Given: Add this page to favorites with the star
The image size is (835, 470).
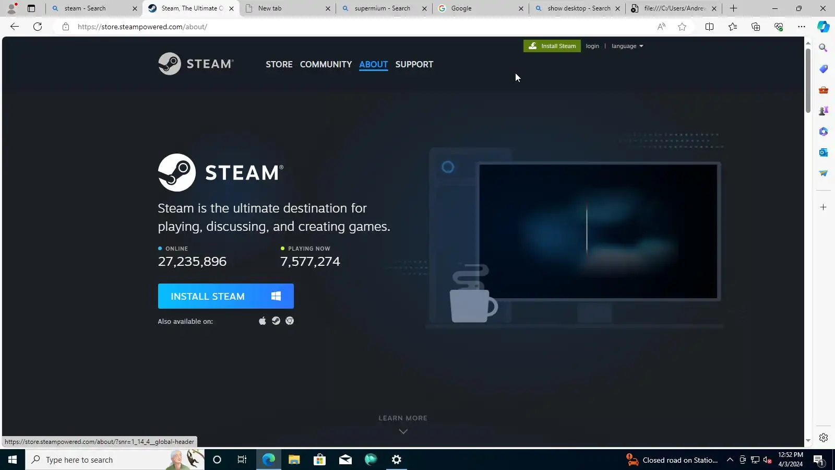Looking at the screenshot, I should point(682,27).
